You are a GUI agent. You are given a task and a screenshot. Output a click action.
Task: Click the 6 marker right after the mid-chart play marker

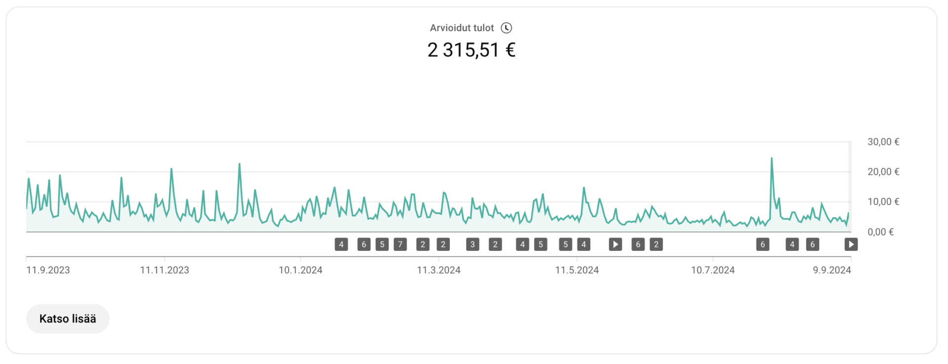pos(638,244)
